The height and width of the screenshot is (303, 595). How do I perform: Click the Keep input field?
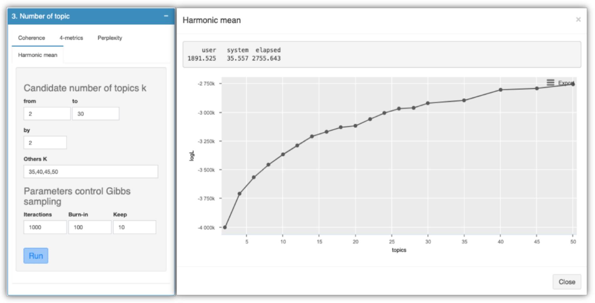[x=134, y=227]
